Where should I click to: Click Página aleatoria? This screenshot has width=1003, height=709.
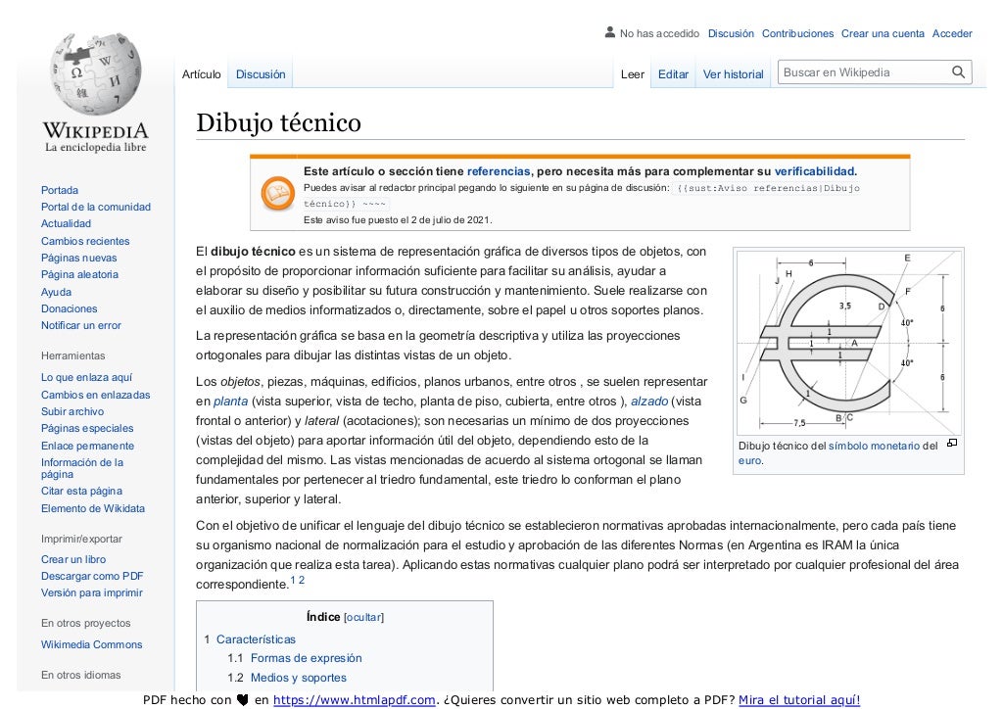pos(79,274)
